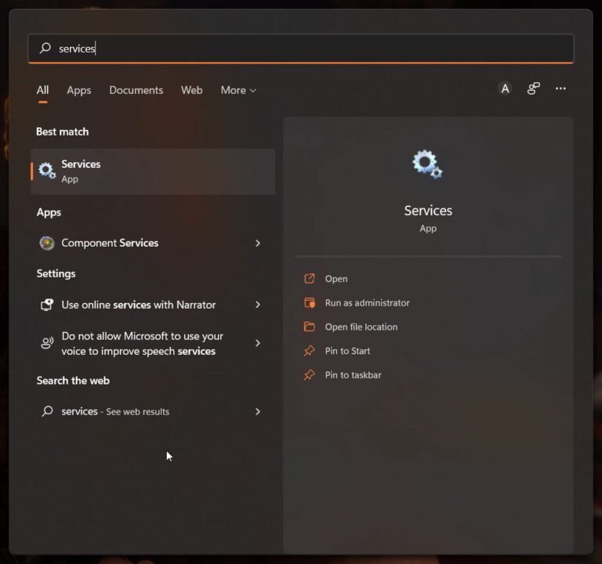Click the Open action icon
Image resolution: width=602 pixels, height=564 pixels.
click(x=310, y=279)
